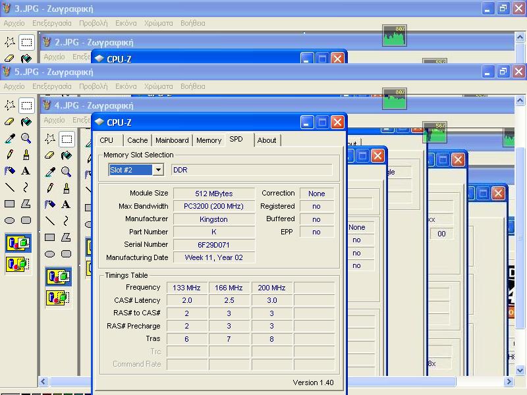Click the horizontal scrollbar's right arrow
This screenshot has width=527, height=395.
click(509, 382)
